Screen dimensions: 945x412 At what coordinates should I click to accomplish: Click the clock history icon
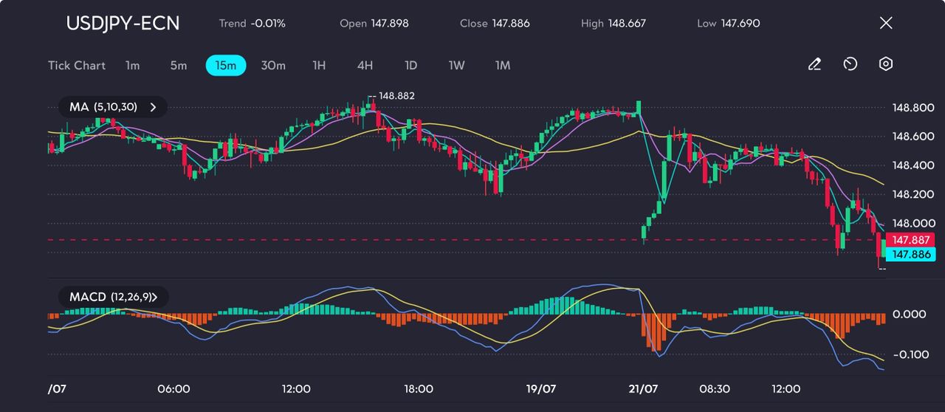click(x=850, y=65)
